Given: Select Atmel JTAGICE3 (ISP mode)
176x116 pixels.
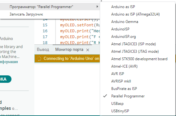Looking at the screenshot, I should [x=138, y=44].
